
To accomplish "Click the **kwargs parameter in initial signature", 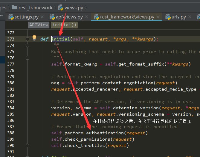I will (143, 39).
